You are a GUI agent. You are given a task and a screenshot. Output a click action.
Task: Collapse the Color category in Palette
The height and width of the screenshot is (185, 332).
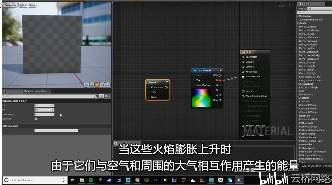[x=298, y=91]
